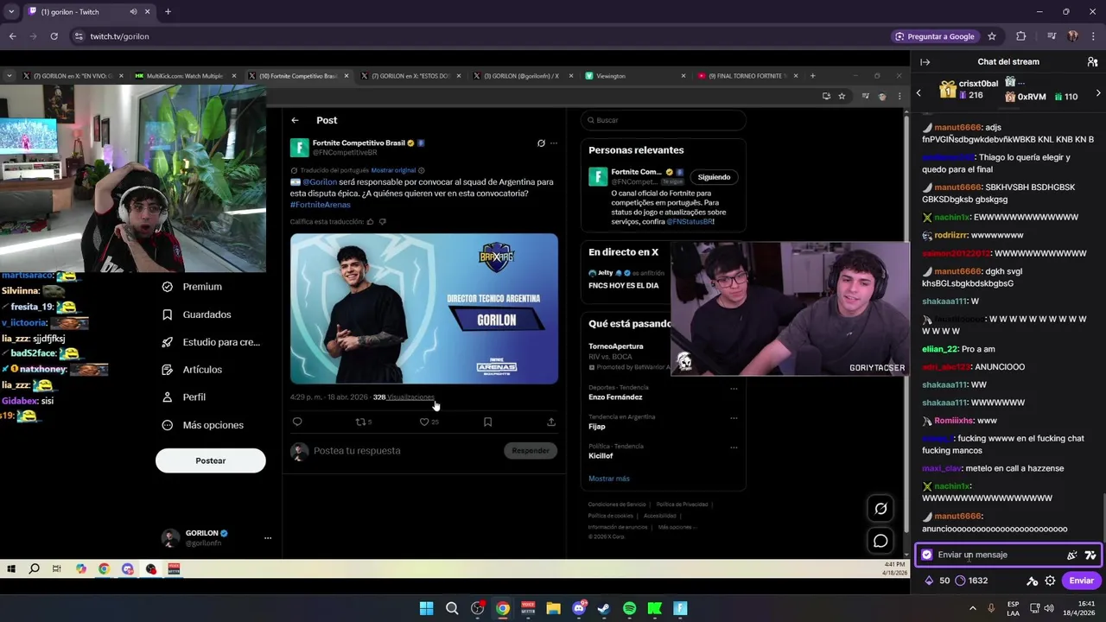Image resolution: width=1106 pixels, height=622 pixels.
Task: Open Spotify from the Windows taskbar
Action: click(629, 608)
